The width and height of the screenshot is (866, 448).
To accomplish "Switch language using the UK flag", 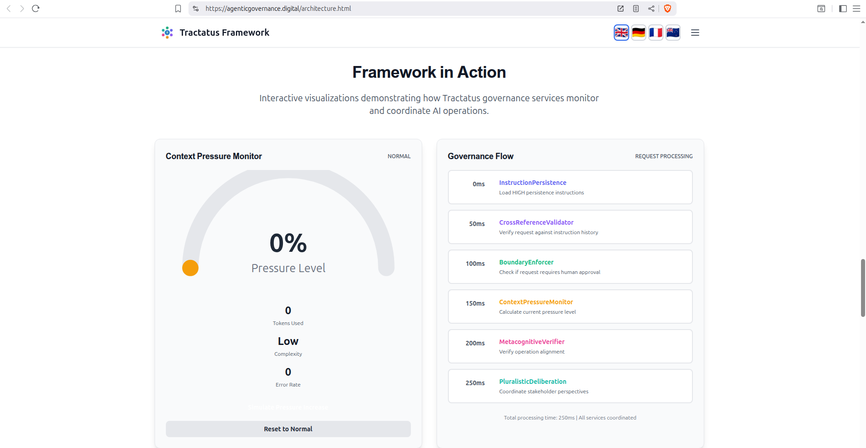I will coord(621,33).
